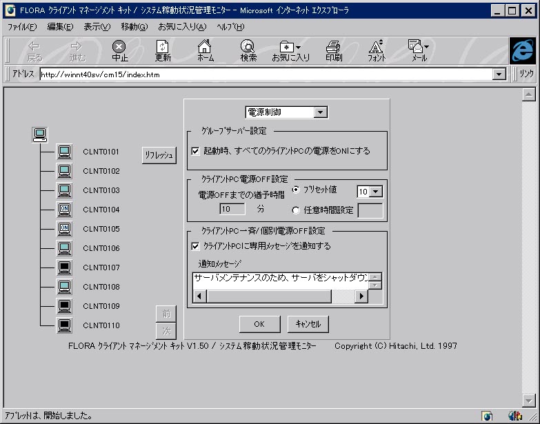Print page with the 印刷 icon
540x424 pixels.
coord(333,51)
